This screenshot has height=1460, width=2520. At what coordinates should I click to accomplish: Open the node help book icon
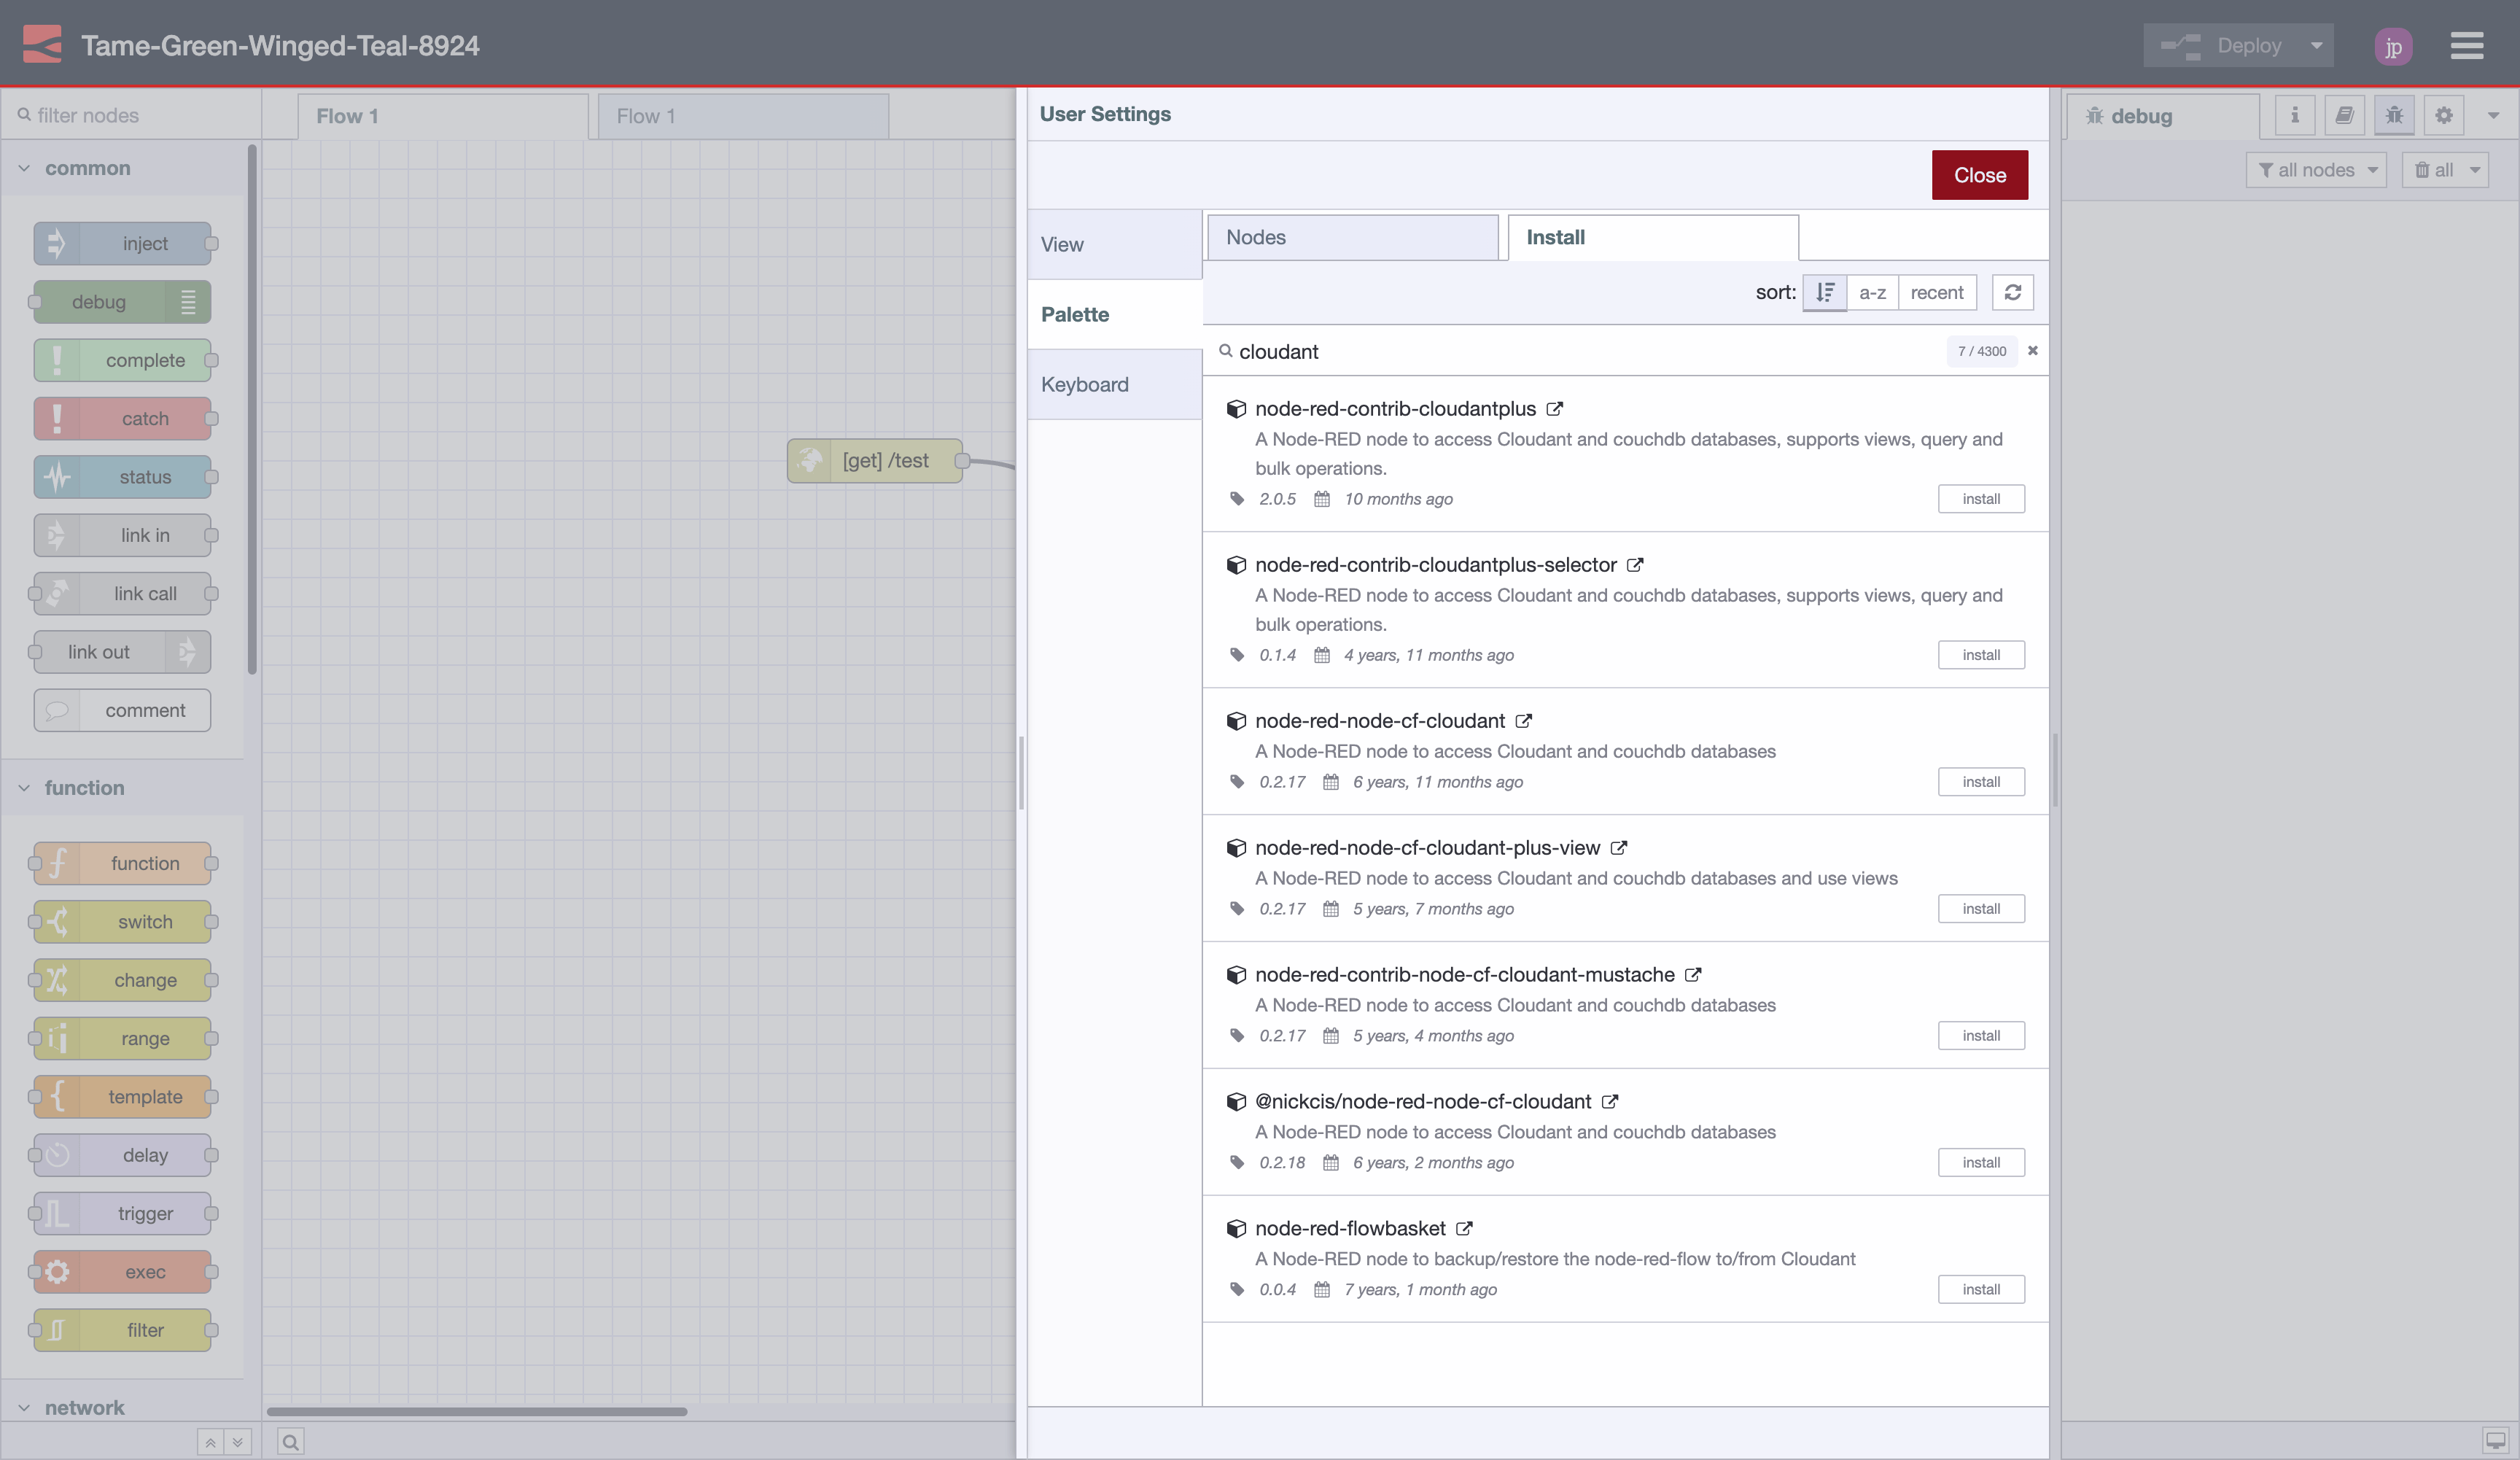[2344, 115]
